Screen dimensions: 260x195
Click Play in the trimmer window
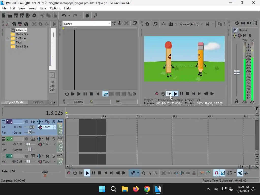pos(79,94)
